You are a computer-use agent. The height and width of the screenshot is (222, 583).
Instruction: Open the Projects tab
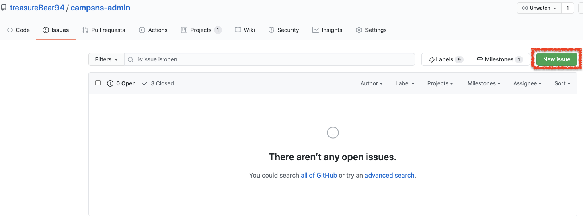coord(201,30)
